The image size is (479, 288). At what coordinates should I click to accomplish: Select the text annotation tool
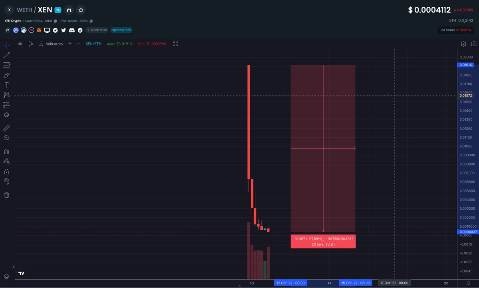tap(6, 85)
